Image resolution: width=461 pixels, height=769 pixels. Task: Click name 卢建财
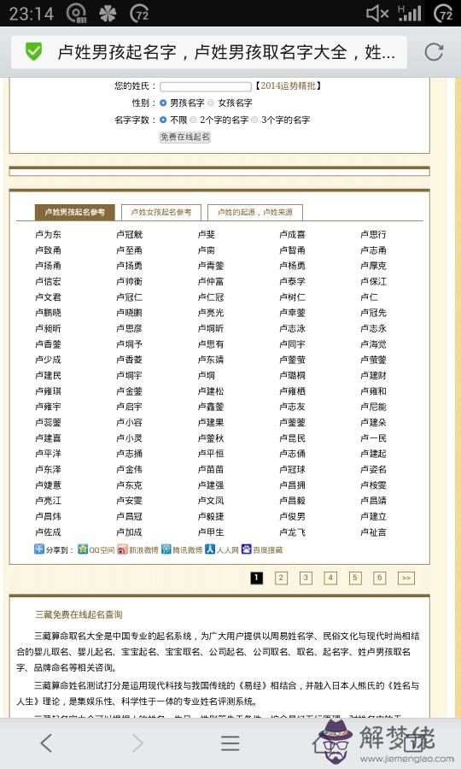tap(373, 375)
